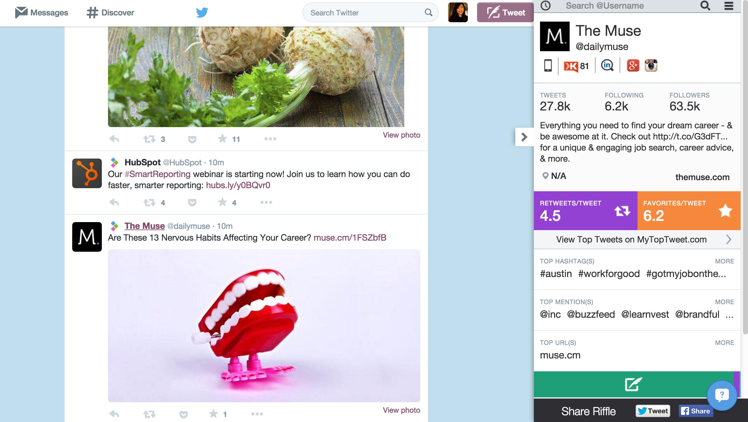Screen dimensions: 748x422
Task: Open more options on celery tweet
Action: 270,139
